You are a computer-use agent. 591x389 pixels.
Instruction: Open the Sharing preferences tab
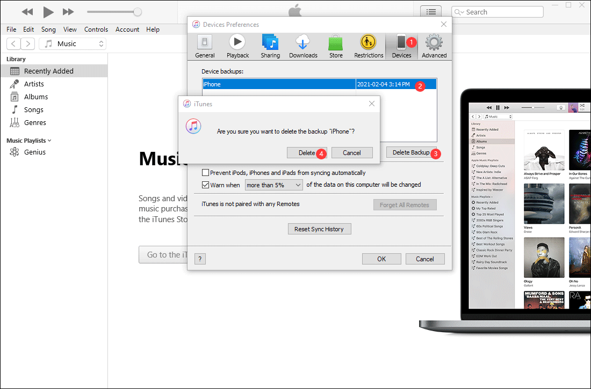pyautogui.click(x=270, y=46)
